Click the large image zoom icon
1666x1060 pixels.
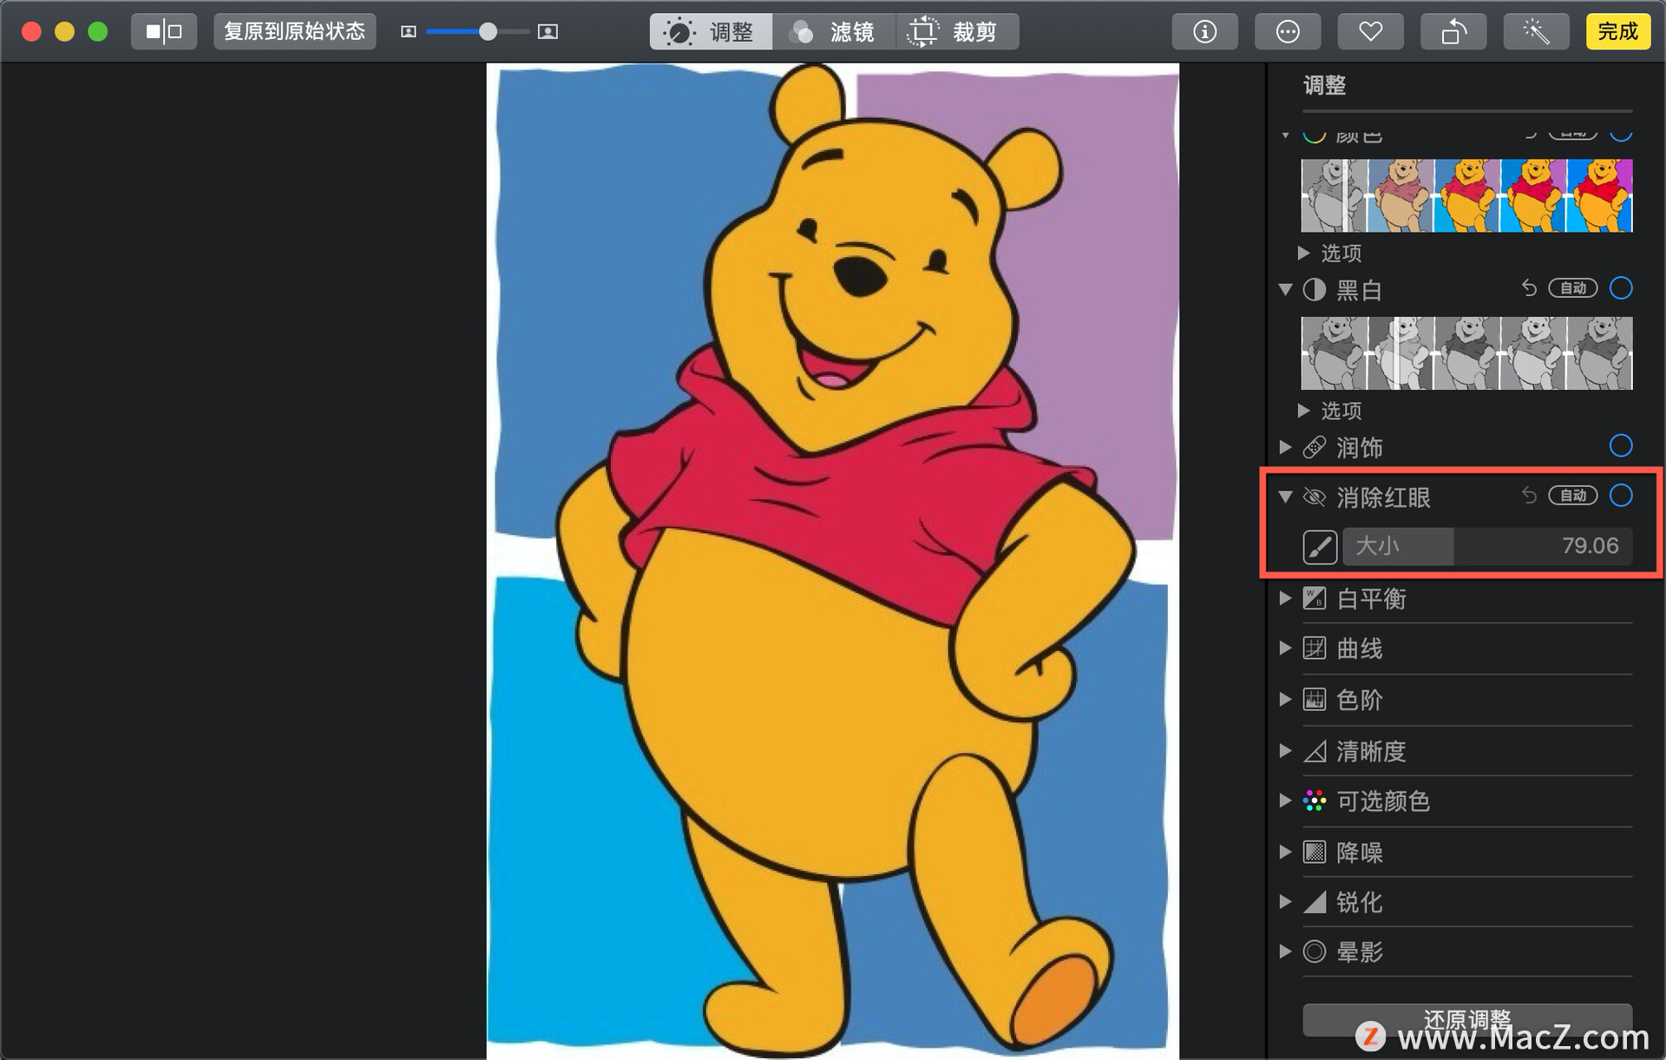548,32
